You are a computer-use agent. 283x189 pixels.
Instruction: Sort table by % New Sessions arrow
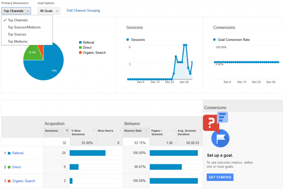94,130
